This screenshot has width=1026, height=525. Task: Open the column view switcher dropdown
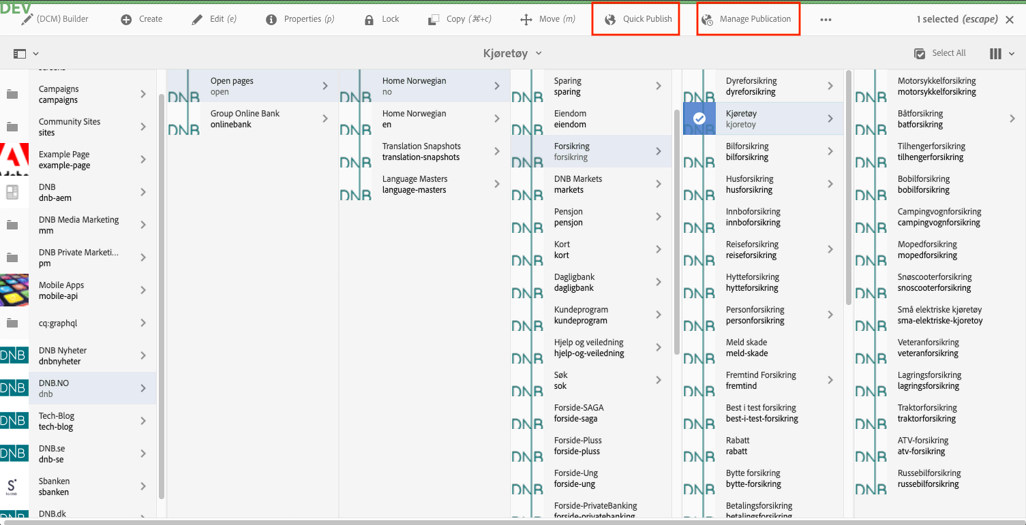pyautogui.click(x=1002, y=53)
